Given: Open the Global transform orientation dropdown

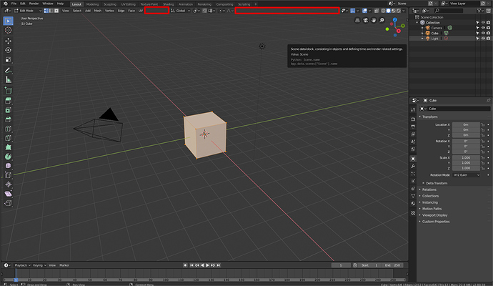Looking at the screenshot, I should click(x=181, y=11).
